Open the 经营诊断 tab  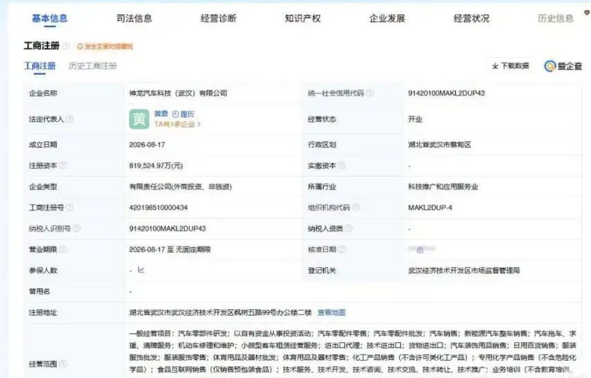(219, 18)
